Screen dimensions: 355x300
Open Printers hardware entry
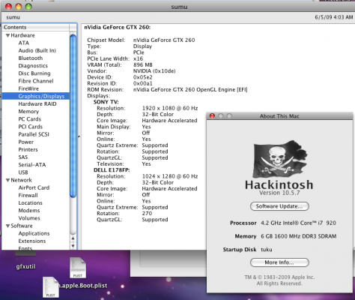click(28, 150)
